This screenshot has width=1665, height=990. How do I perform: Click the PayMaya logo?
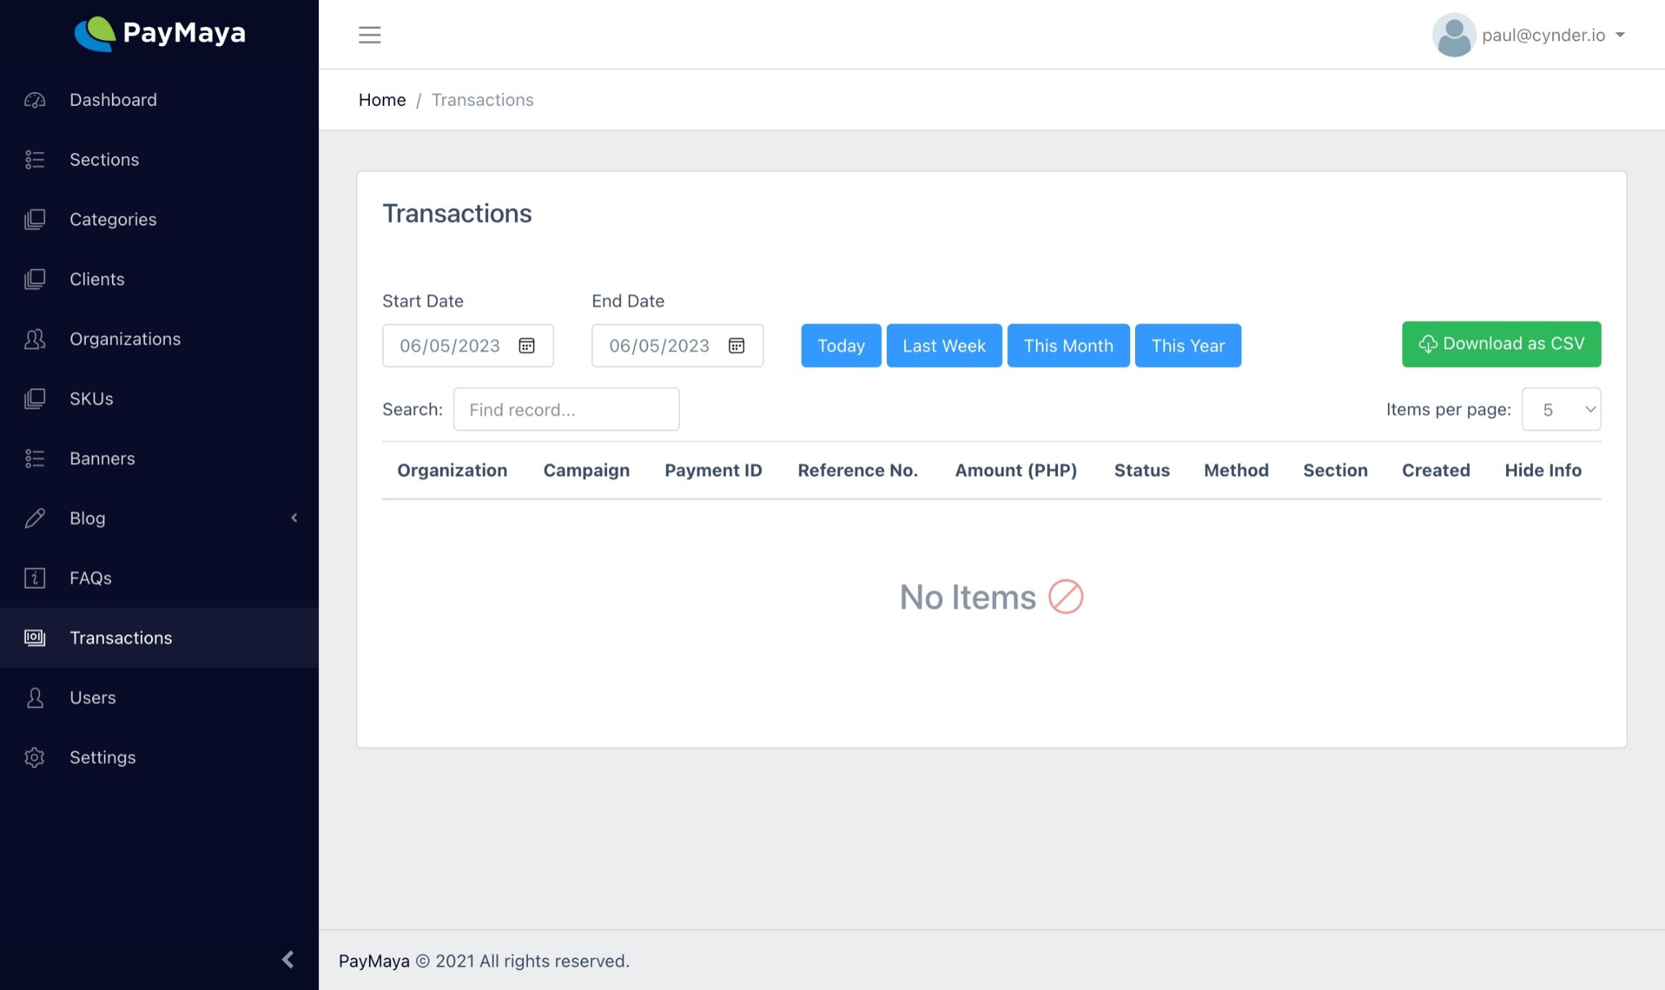pyautogui.click(x=159, y=34)
